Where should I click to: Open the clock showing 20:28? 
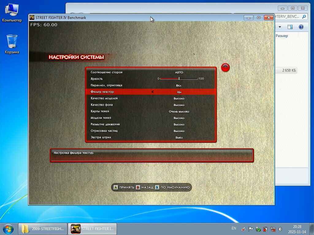click(x=297, y=229)
